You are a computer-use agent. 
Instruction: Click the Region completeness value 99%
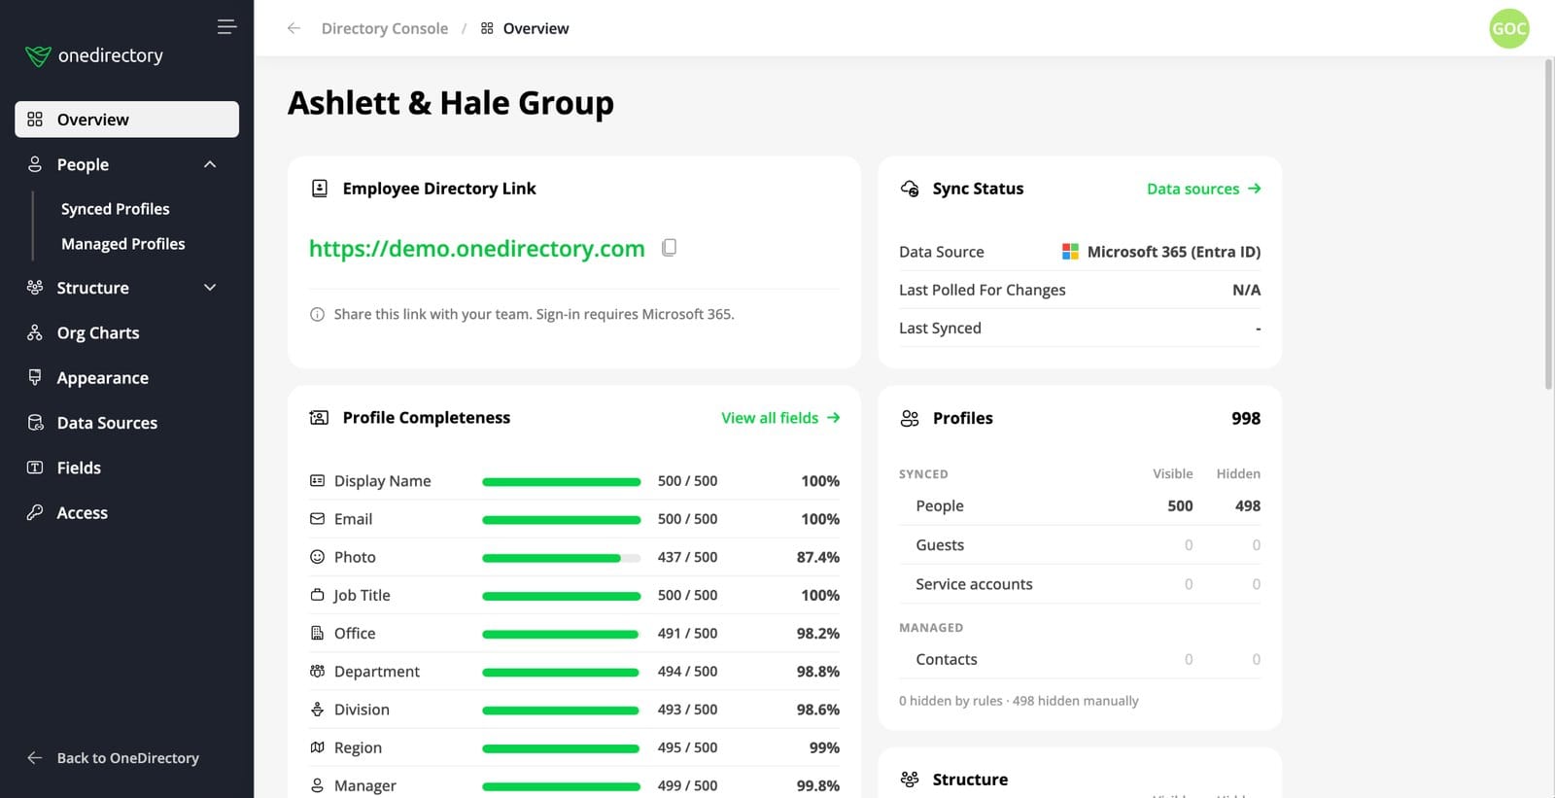point(824,747)
